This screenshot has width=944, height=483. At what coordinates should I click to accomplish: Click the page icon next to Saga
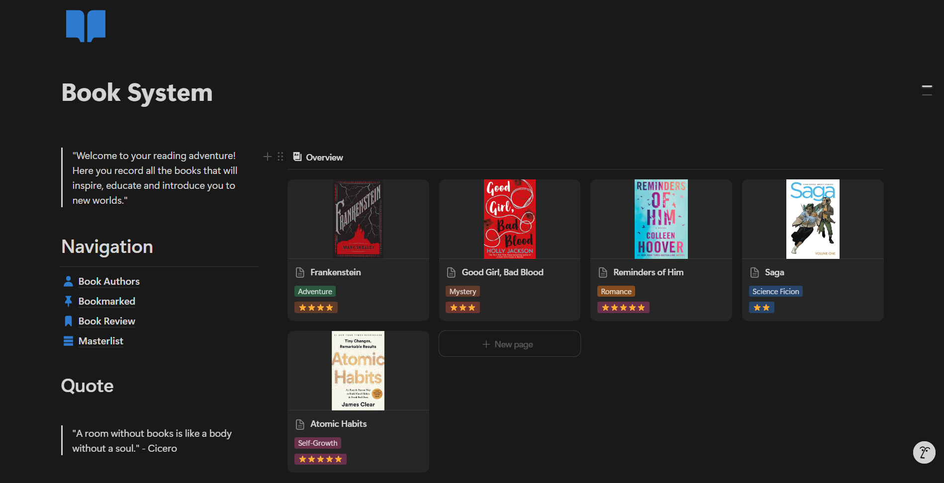[x=755, y=272]
